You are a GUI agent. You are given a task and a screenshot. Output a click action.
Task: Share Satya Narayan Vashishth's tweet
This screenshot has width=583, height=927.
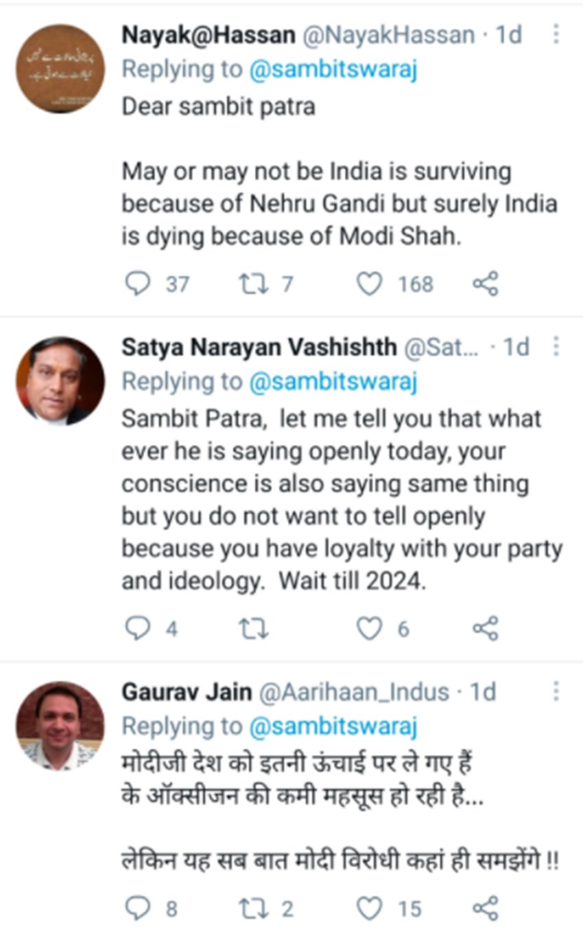(x=486, y=628)
